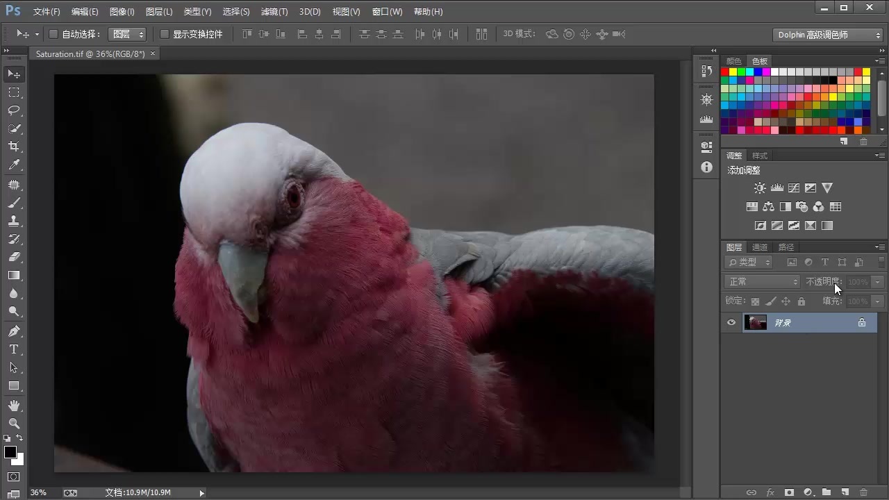Hide the 背景 layer with eye icon

(731, 322)
